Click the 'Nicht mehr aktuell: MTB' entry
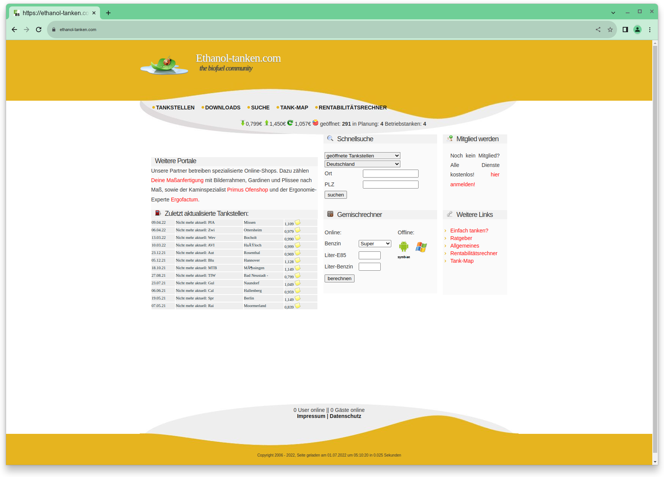 (x=196, y=268)
